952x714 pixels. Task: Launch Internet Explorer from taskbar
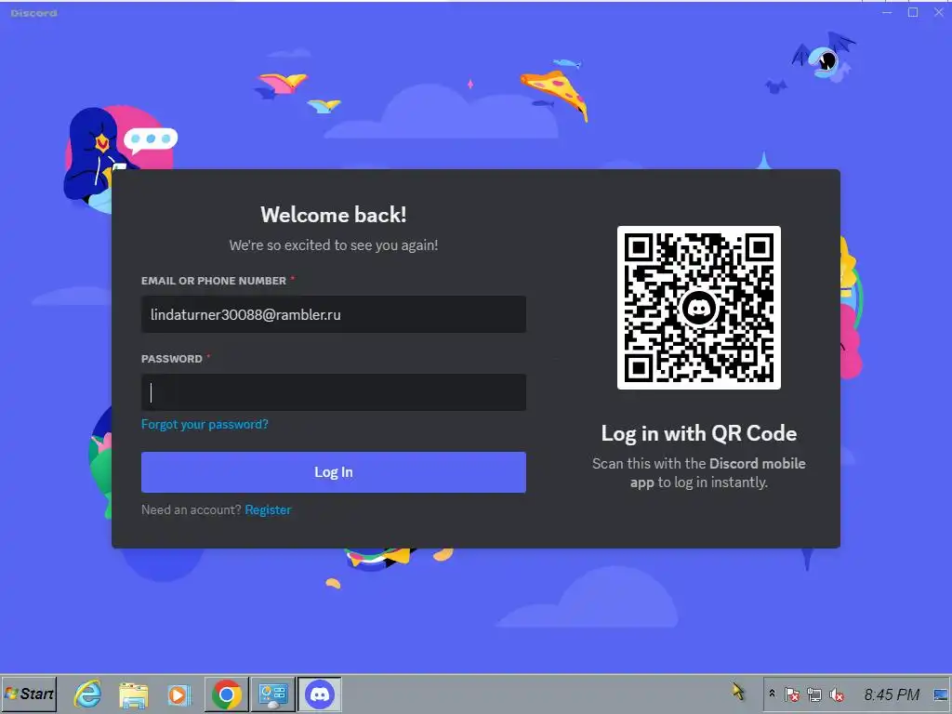tap(88, 694)
